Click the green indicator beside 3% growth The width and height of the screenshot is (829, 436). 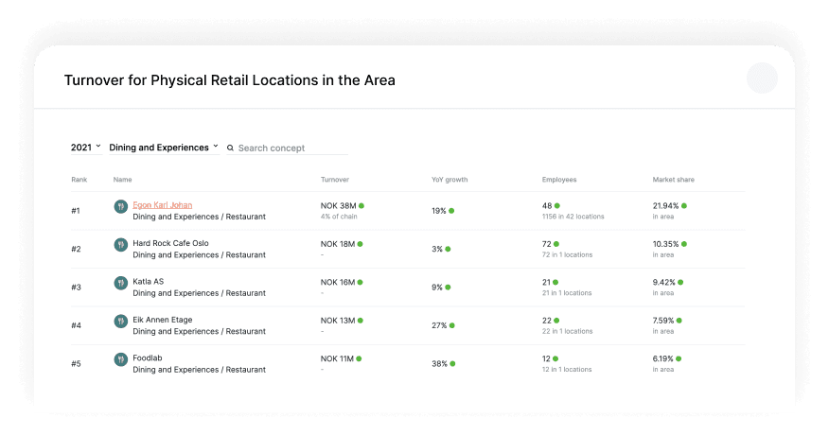point(448,249)
